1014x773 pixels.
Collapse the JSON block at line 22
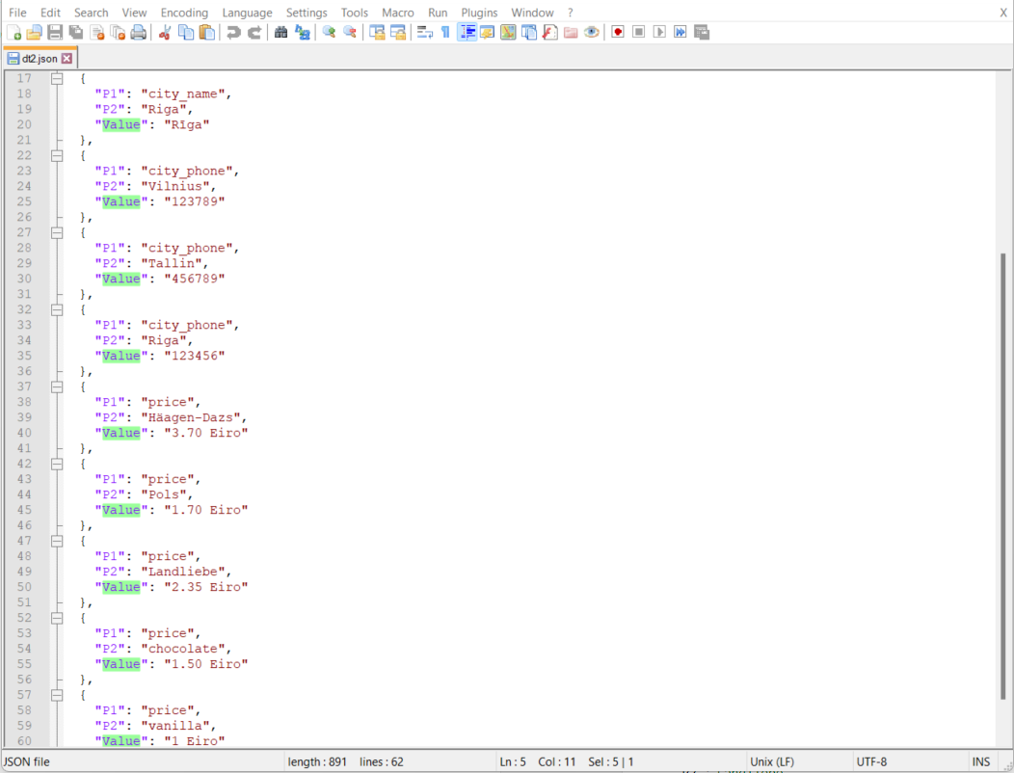click(57, 155)
